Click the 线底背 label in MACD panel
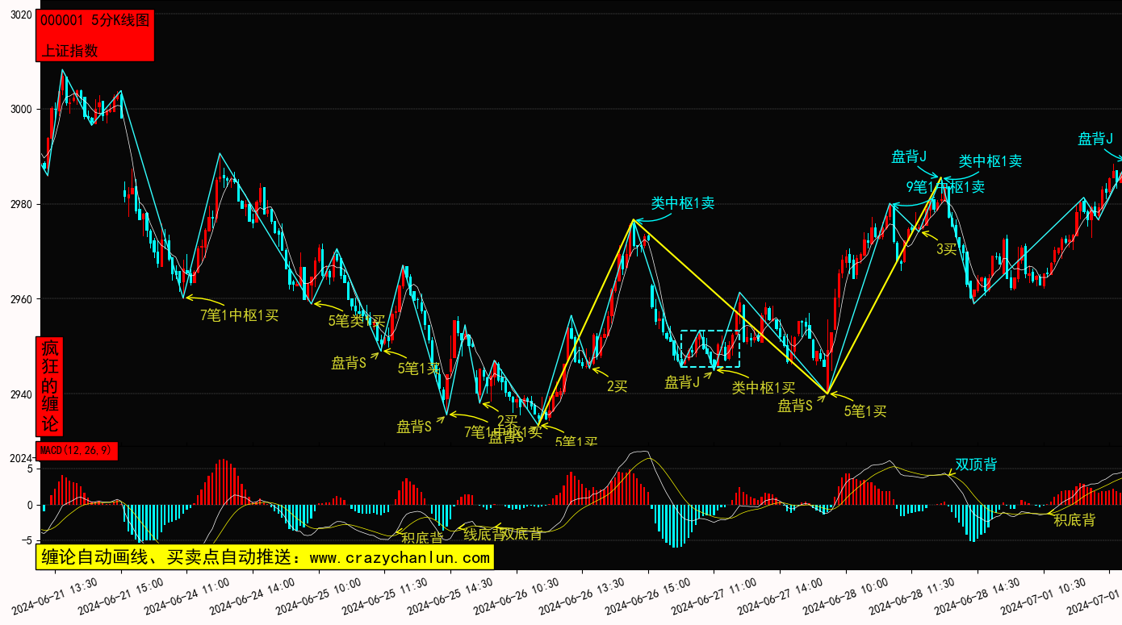The image size is (1122, 625). pyautogui.click(x=483, y=534)
